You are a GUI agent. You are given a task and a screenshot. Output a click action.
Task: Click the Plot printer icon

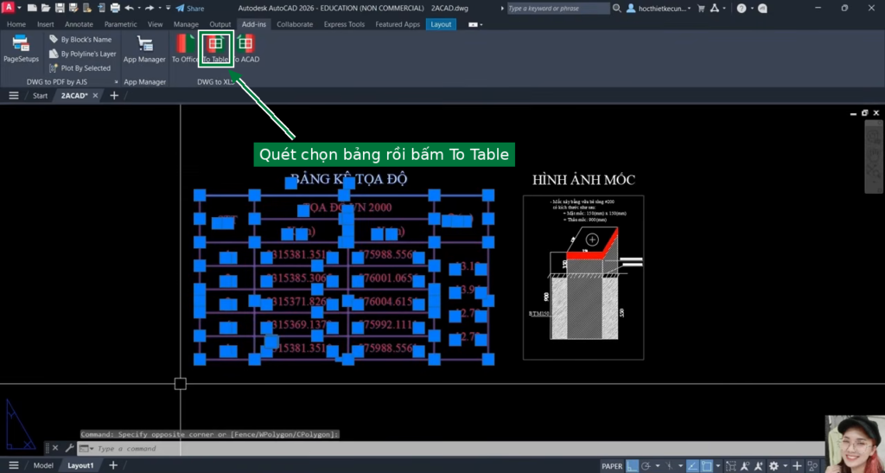click(x=115, y=8)
